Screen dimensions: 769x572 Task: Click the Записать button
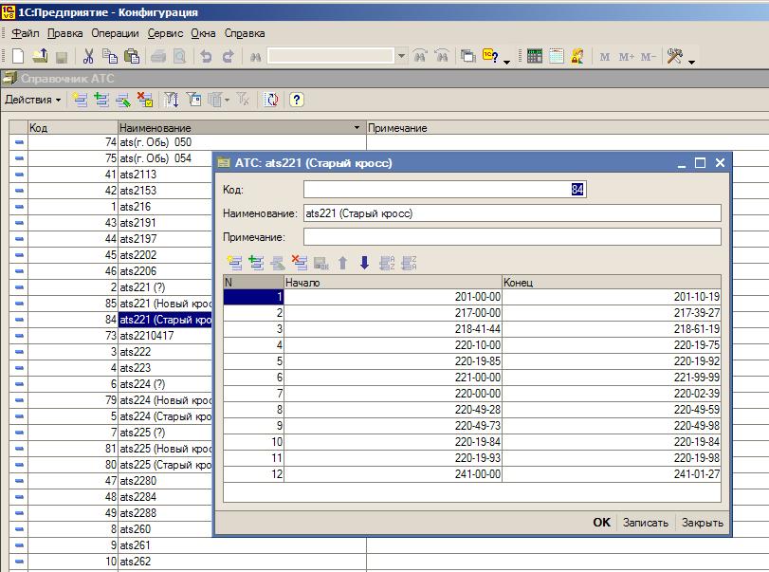646,523
